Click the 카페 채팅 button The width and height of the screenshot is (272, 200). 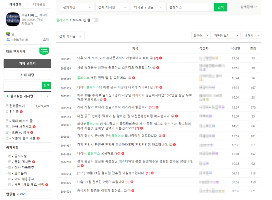[27, 75]
